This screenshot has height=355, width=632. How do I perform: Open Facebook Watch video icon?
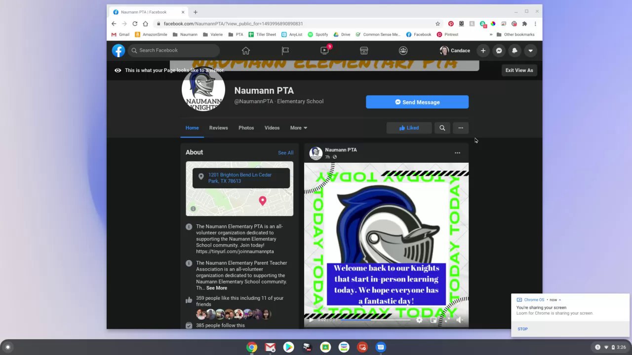pyautogui.click(x=324, y=50)
